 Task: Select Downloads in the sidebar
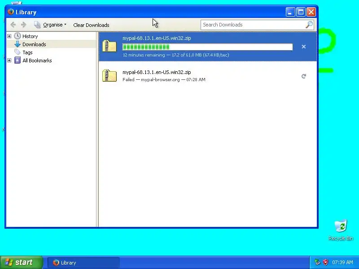point(34,44)
